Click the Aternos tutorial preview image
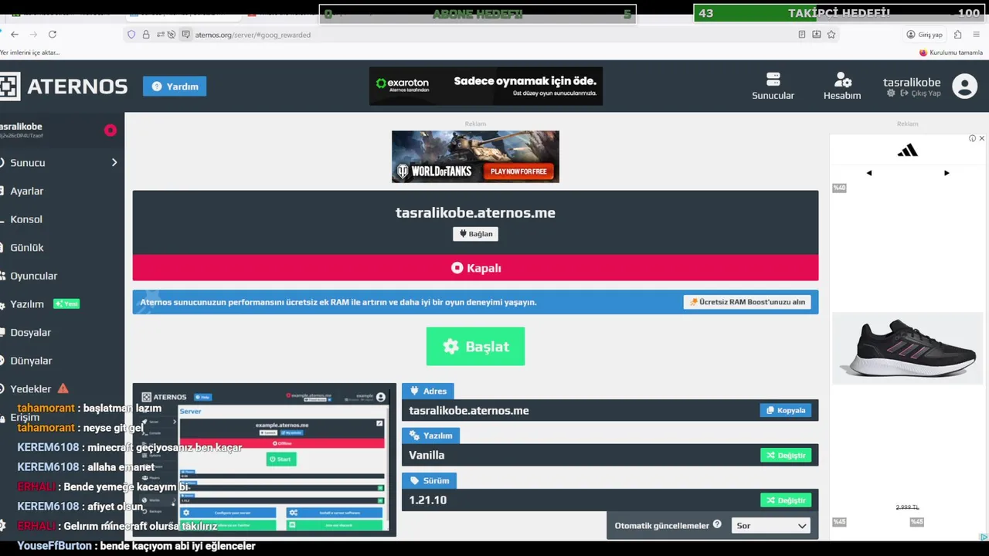The width and height of the screenshot is (989, 556). (264, 460)
